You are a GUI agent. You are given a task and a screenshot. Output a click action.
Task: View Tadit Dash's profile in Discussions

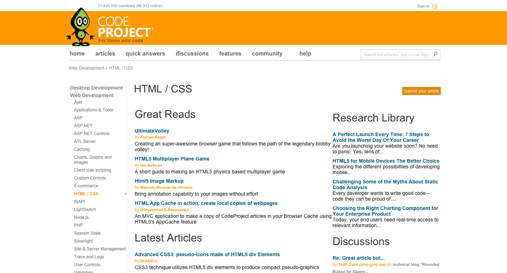(x=362, y=264)
